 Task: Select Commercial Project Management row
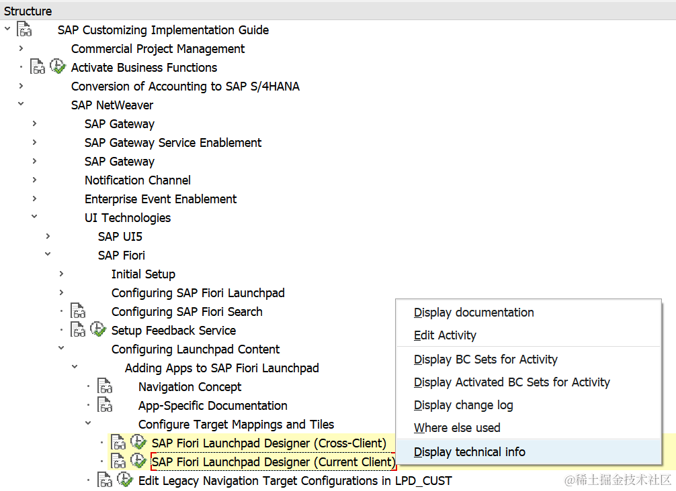tap(158, 49)
